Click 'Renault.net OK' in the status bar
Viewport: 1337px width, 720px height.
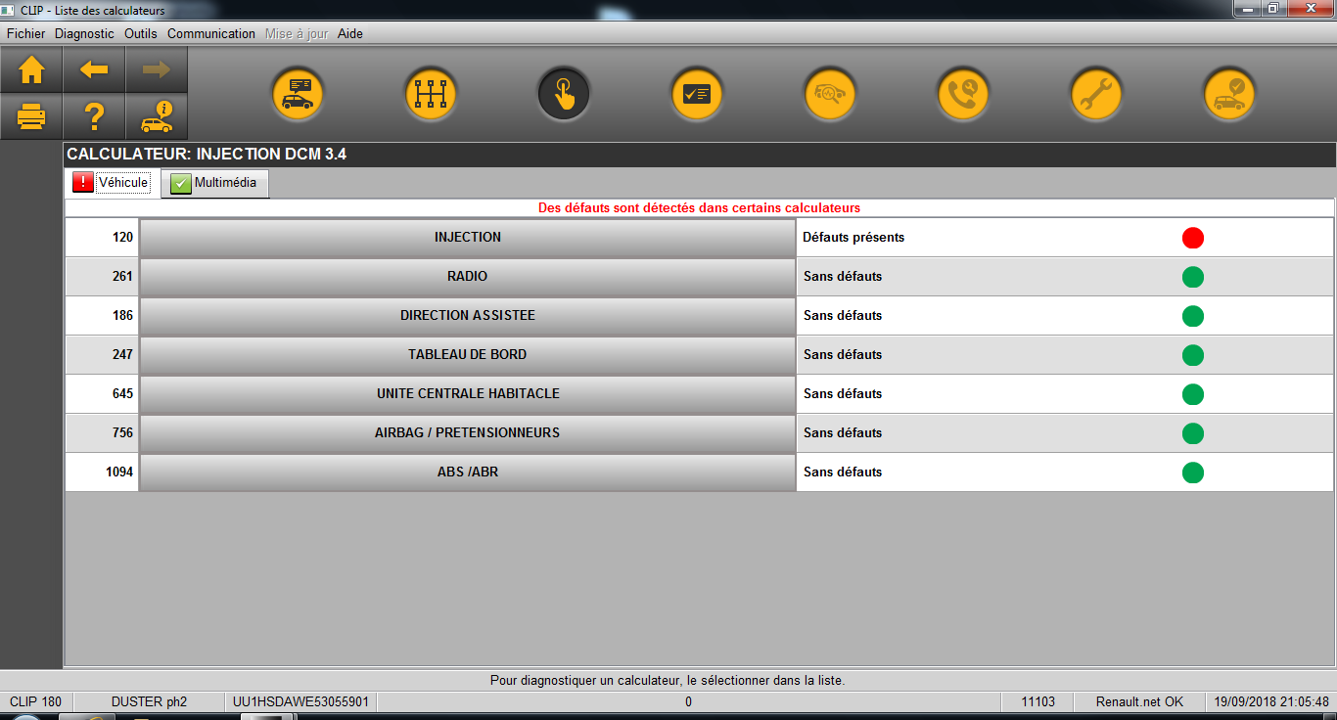pos(1139,702)
